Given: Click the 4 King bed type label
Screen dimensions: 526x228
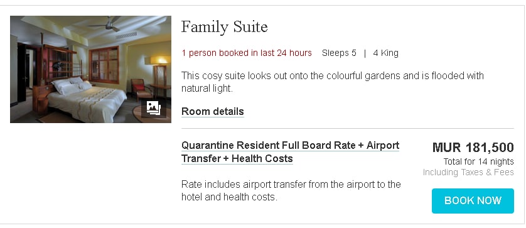Looking at the screenshot, I should click(x=385, y=53).
